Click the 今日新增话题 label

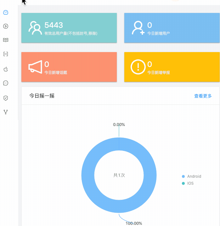click(x=56, y=73)
